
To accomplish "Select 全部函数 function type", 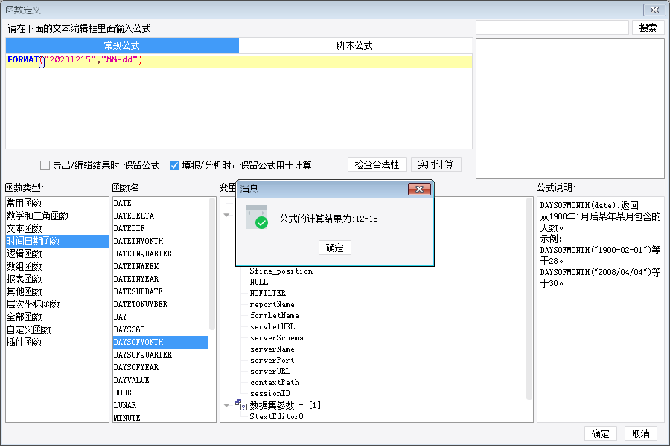I will (57, 317).
